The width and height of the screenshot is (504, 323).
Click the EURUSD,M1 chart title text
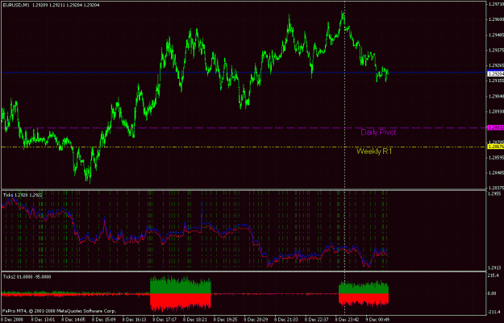click(x=51, y=5)
